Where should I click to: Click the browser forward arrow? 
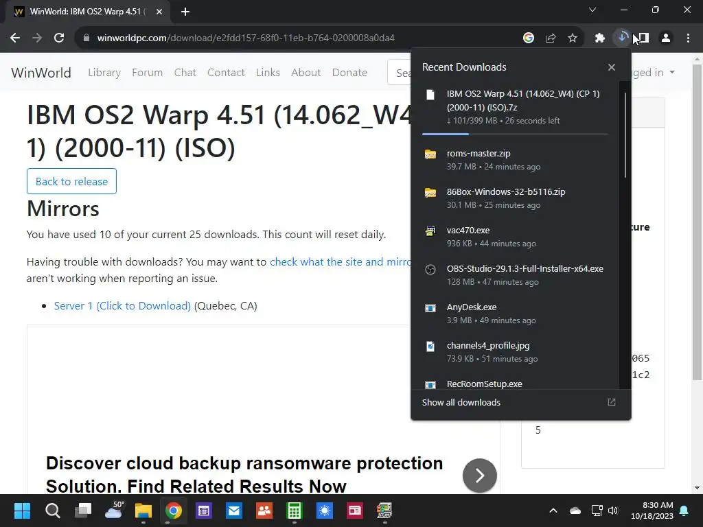[x=37, y=38]
